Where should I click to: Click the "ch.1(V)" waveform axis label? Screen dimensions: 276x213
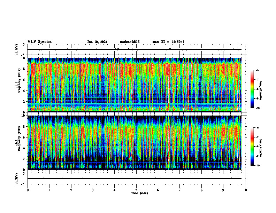tap(17, 49)
